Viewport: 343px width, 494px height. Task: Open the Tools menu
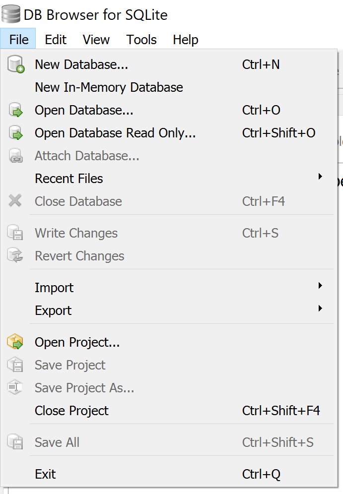[x=141, y=39]
